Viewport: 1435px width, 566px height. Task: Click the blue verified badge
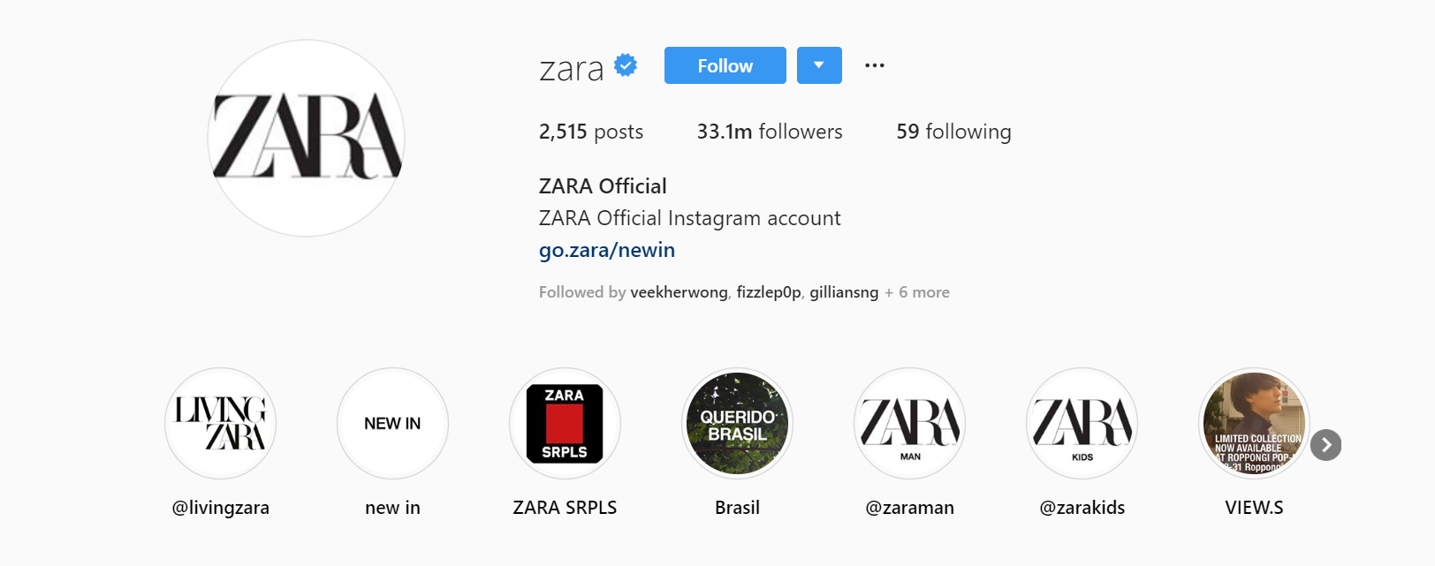pyautogui.click(x=626, y=65)
